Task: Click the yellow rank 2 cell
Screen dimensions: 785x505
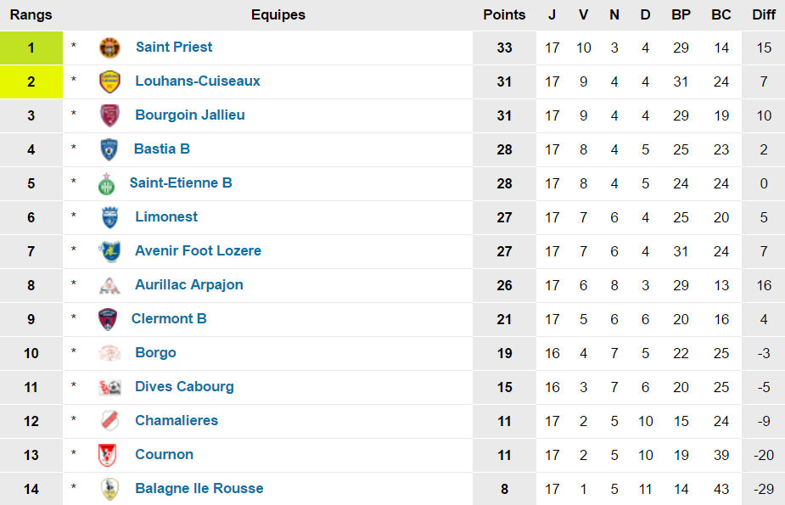Action: click(31, 81)
